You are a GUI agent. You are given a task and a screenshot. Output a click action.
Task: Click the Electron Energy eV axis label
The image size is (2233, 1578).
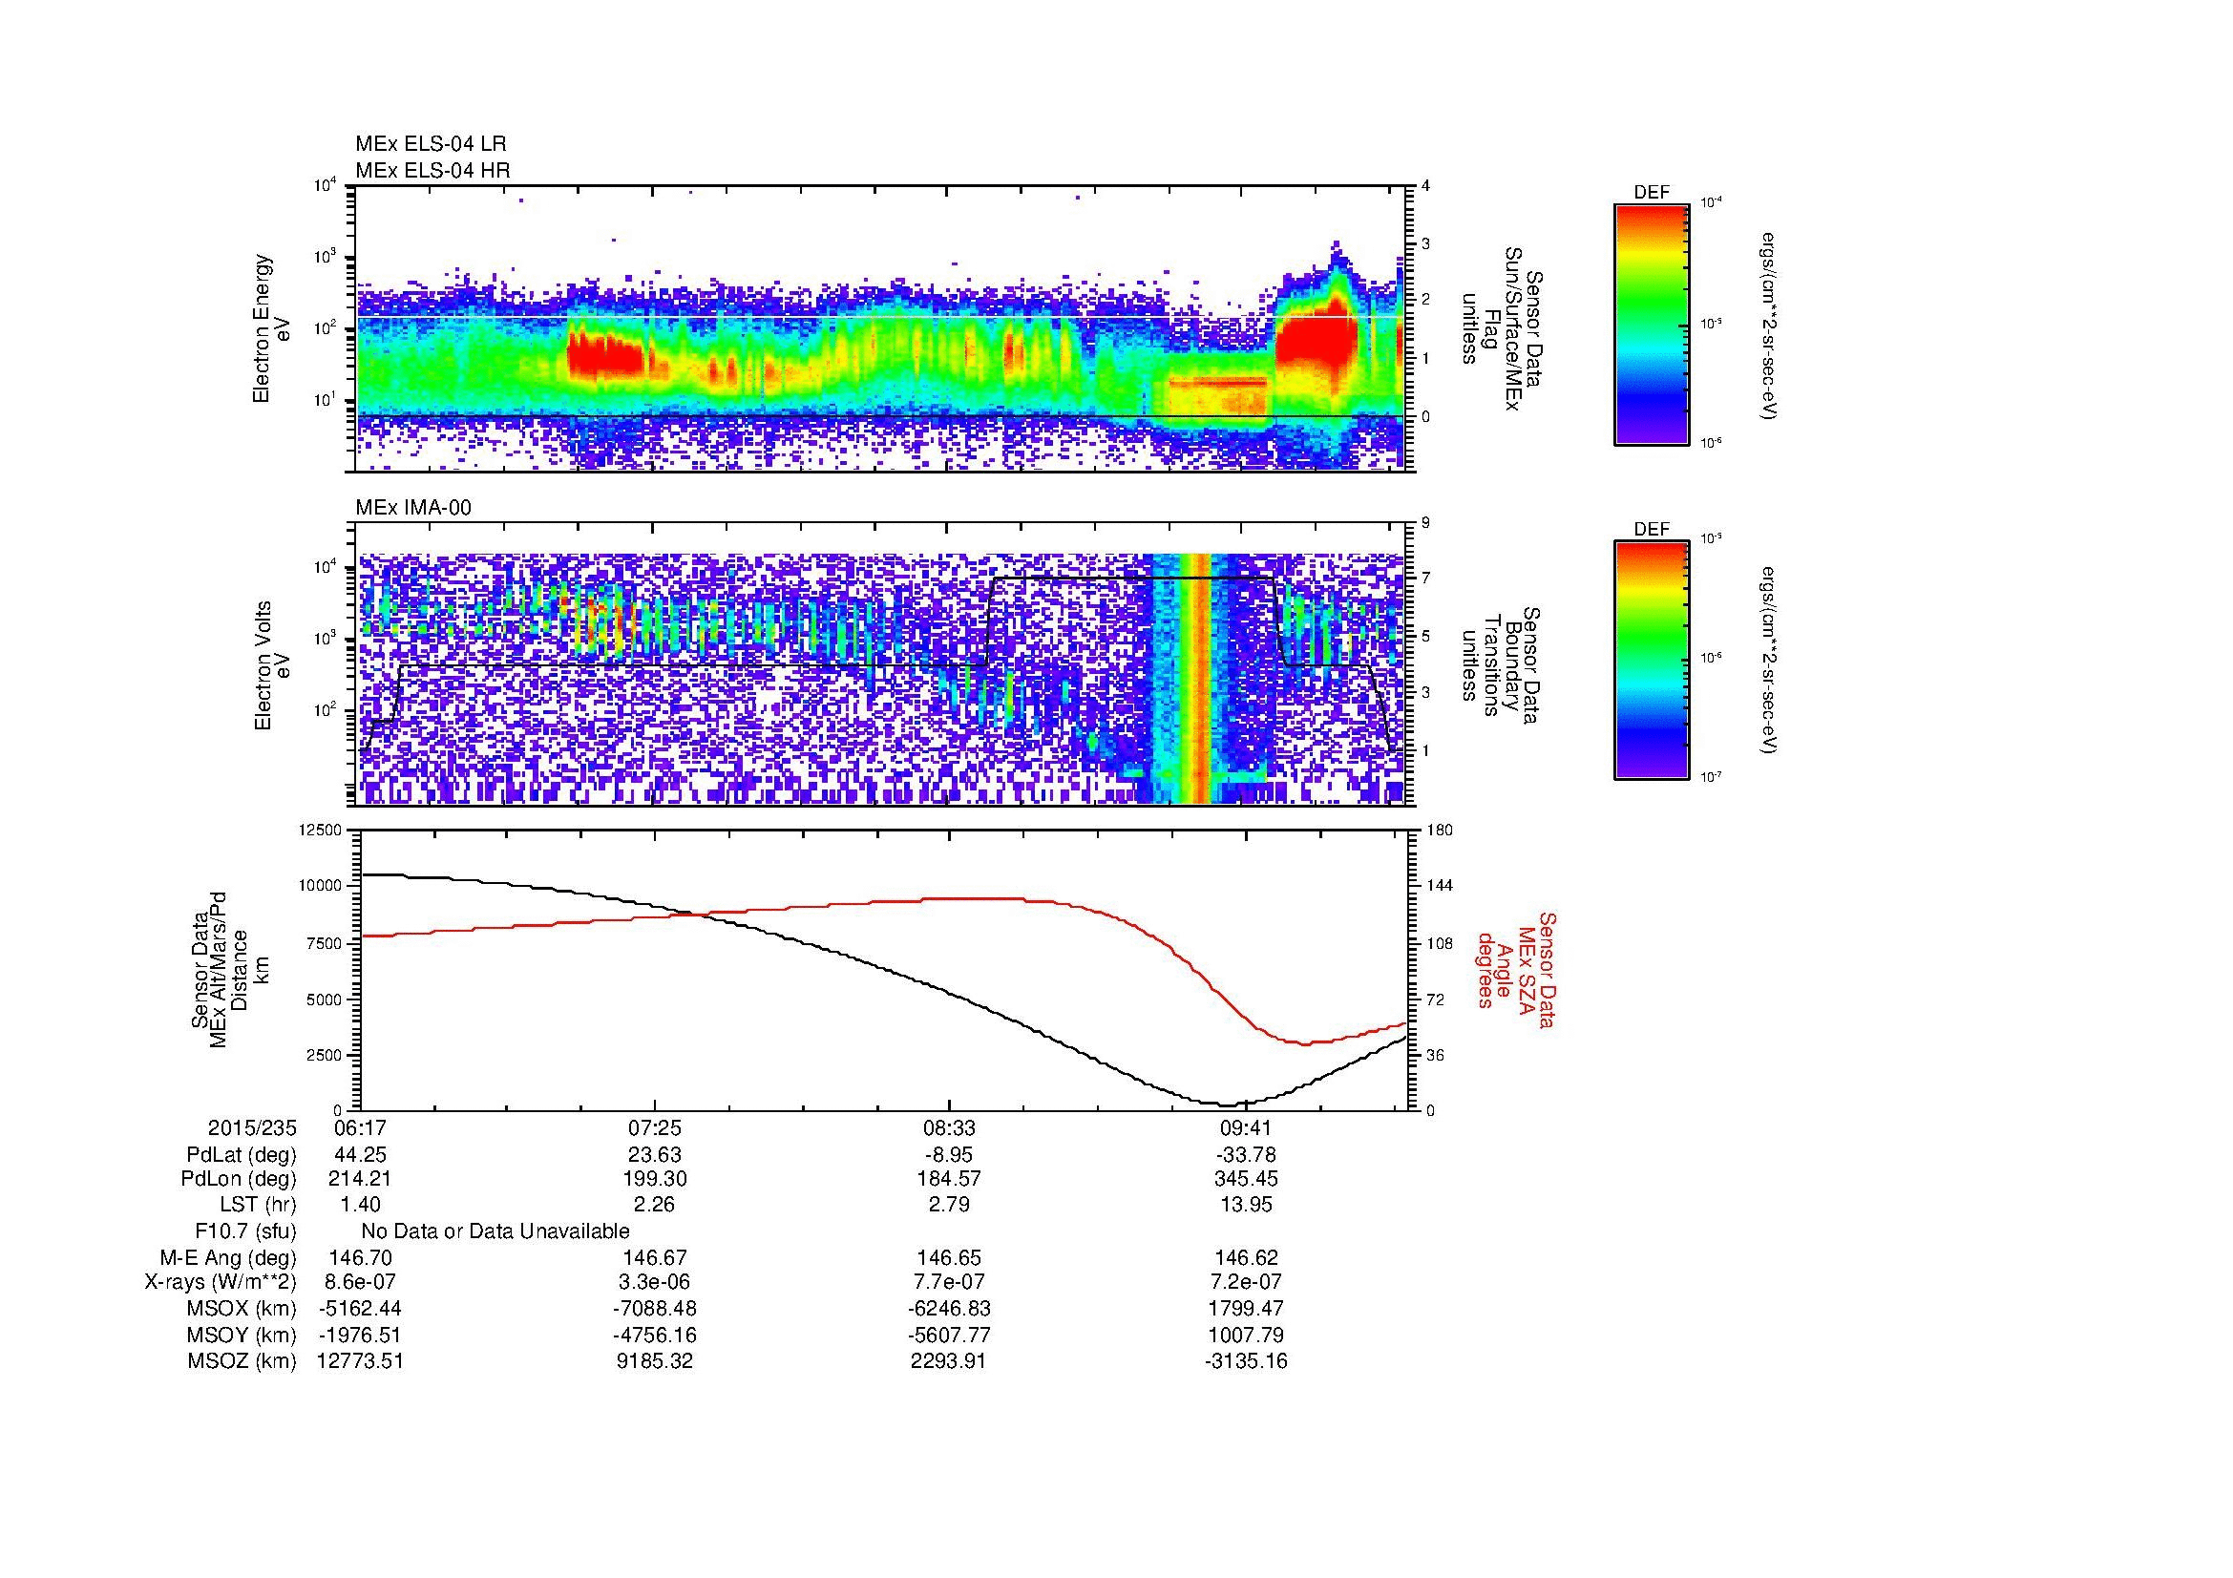272,328
